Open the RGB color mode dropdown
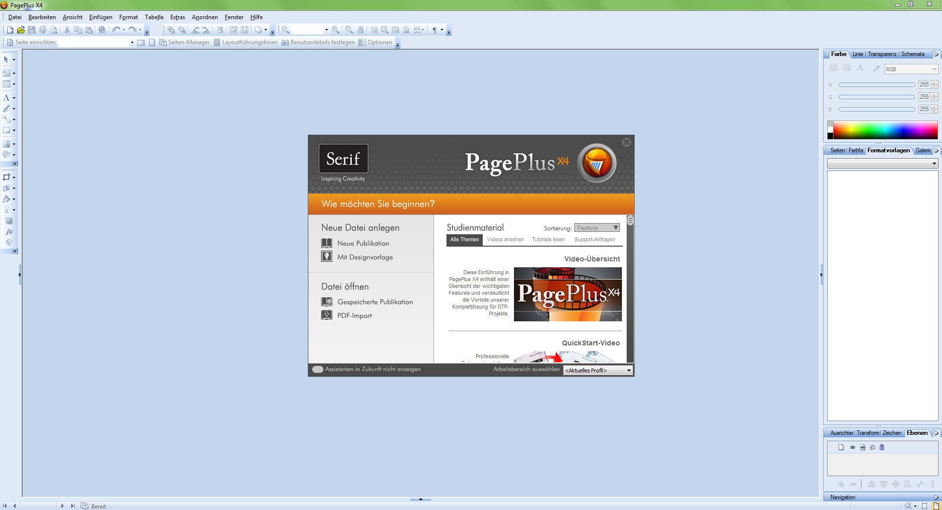This screenshot has height=510, width=942. 911,69
